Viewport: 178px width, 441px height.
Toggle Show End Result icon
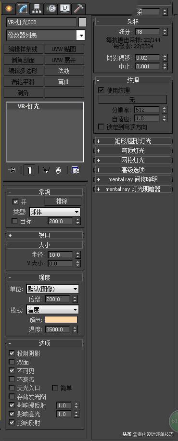[29, 170]
